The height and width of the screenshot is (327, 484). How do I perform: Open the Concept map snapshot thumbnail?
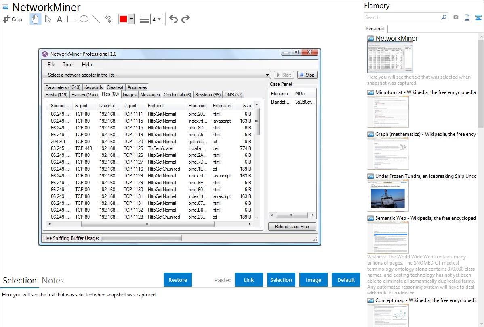tap(388, 315)
